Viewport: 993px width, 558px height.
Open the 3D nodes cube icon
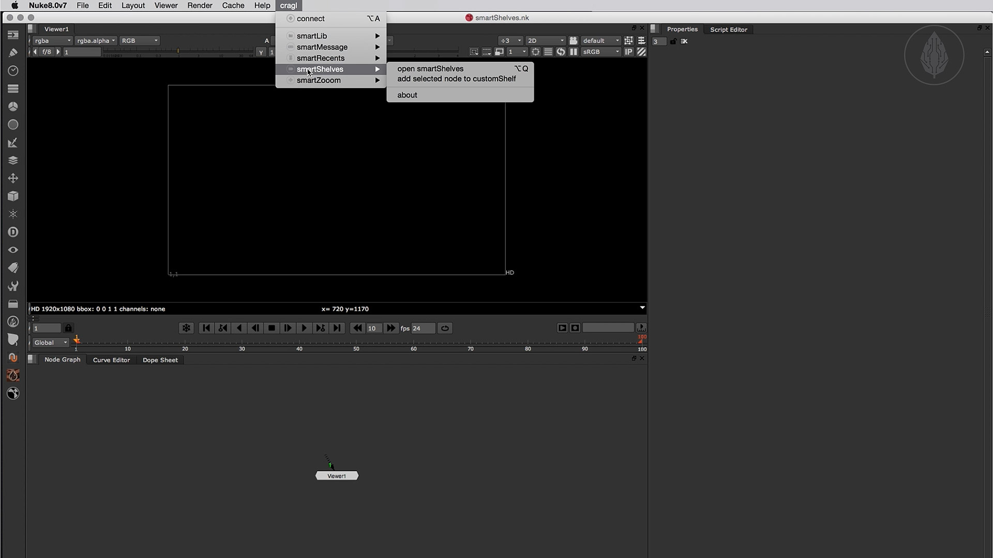tap(13, 196)
